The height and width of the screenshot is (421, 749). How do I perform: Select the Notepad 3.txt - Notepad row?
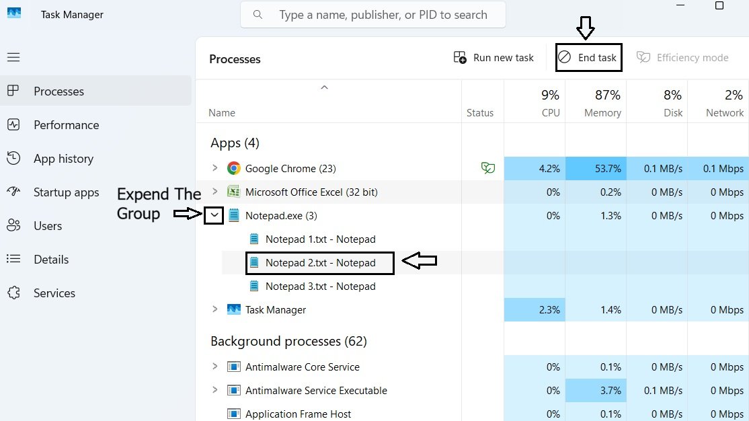320,286
